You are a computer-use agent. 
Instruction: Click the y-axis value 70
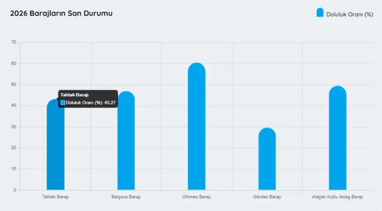coord(13,42)
